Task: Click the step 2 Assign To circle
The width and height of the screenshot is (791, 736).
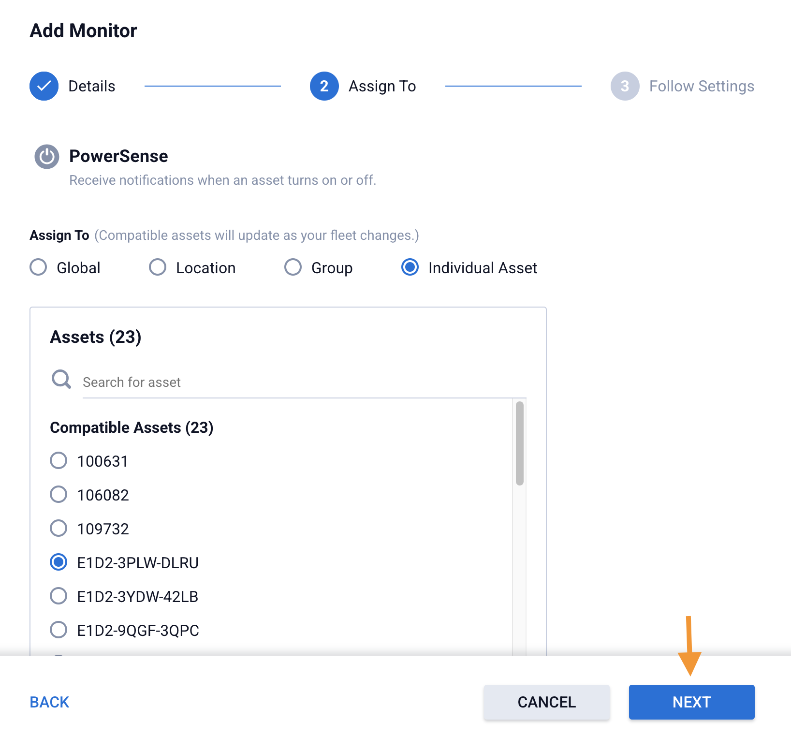Action: click(324, 86)
